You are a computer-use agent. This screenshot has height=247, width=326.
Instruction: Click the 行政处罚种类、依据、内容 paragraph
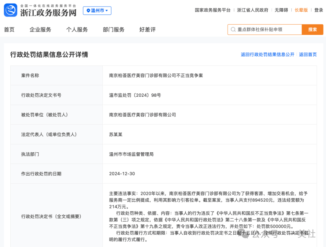[209, 220]
